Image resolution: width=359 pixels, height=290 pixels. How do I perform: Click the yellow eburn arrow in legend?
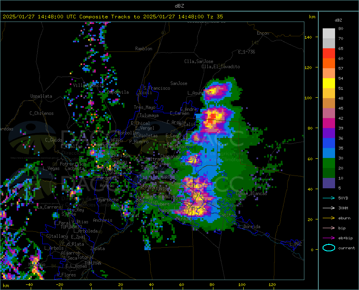(x=329, y=218)
